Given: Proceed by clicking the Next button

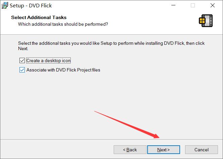Looking at the screenshot, I should click(x=164, y=150).
